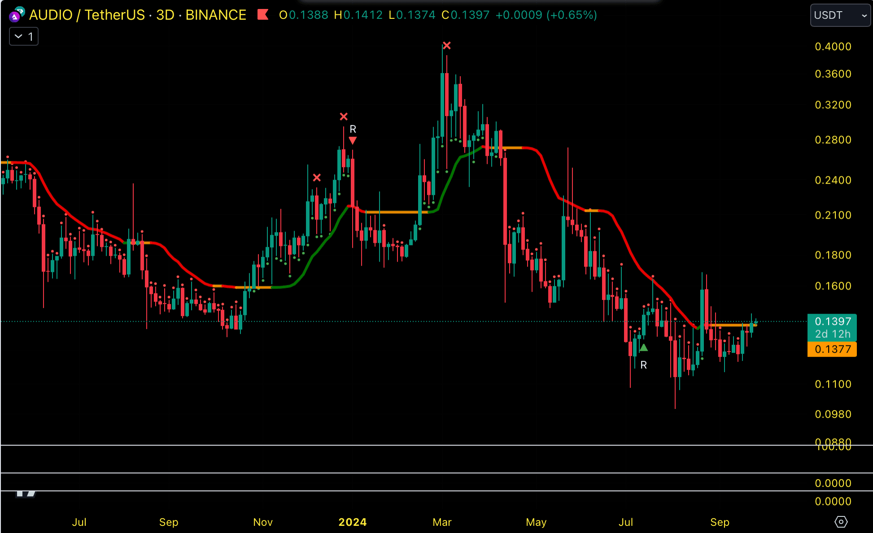The width and height of the screenshot is (873, 533).
Task: Open the USDT currency dropdown
Action: [840, 15]
